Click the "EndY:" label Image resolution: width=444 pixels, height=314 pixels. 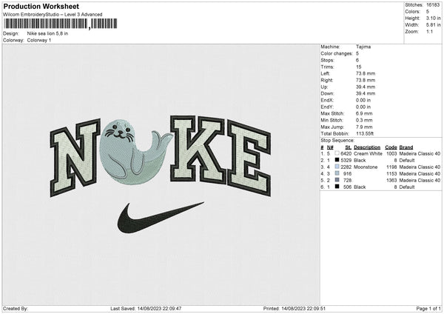327,107
